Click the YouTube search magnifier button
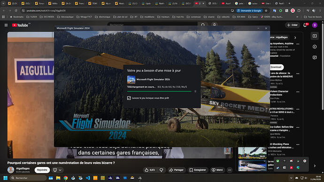324x182 pixels. coord(203,25)
